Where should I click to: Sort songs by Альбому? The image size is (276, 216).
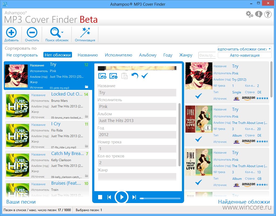click(x=148, y=55)
